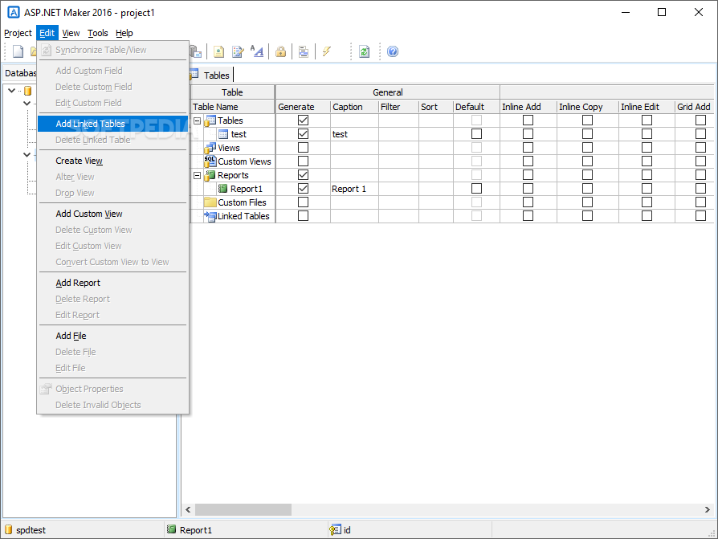Open Help with the blue question icon

click(x=393, y=51)
